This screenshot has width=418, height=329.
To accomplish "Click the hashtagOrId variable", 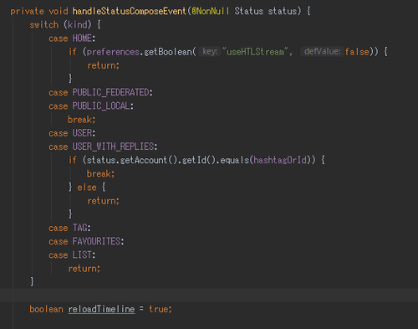I will coord(280,160).
